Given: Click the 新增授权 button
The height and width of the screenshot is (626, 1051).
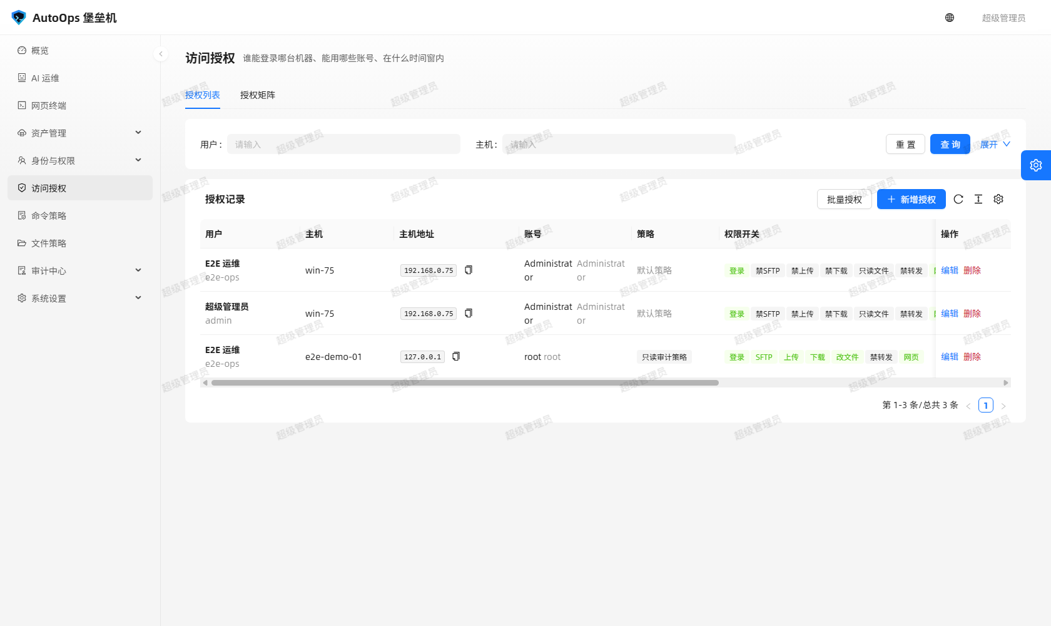Looking at the screenshot, I should click(x=911, y=199).
